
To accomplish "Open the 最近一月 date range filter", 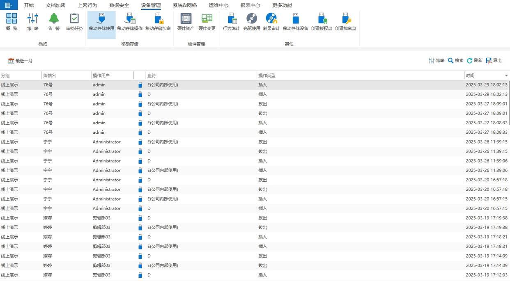I will click(21, 61).
